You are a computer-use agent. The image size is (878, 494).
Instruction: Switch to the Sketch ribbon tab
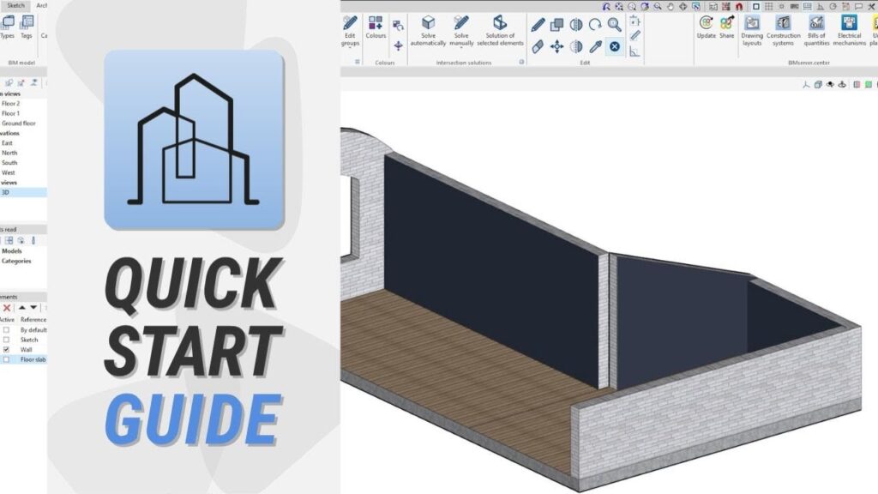[15, 5]
